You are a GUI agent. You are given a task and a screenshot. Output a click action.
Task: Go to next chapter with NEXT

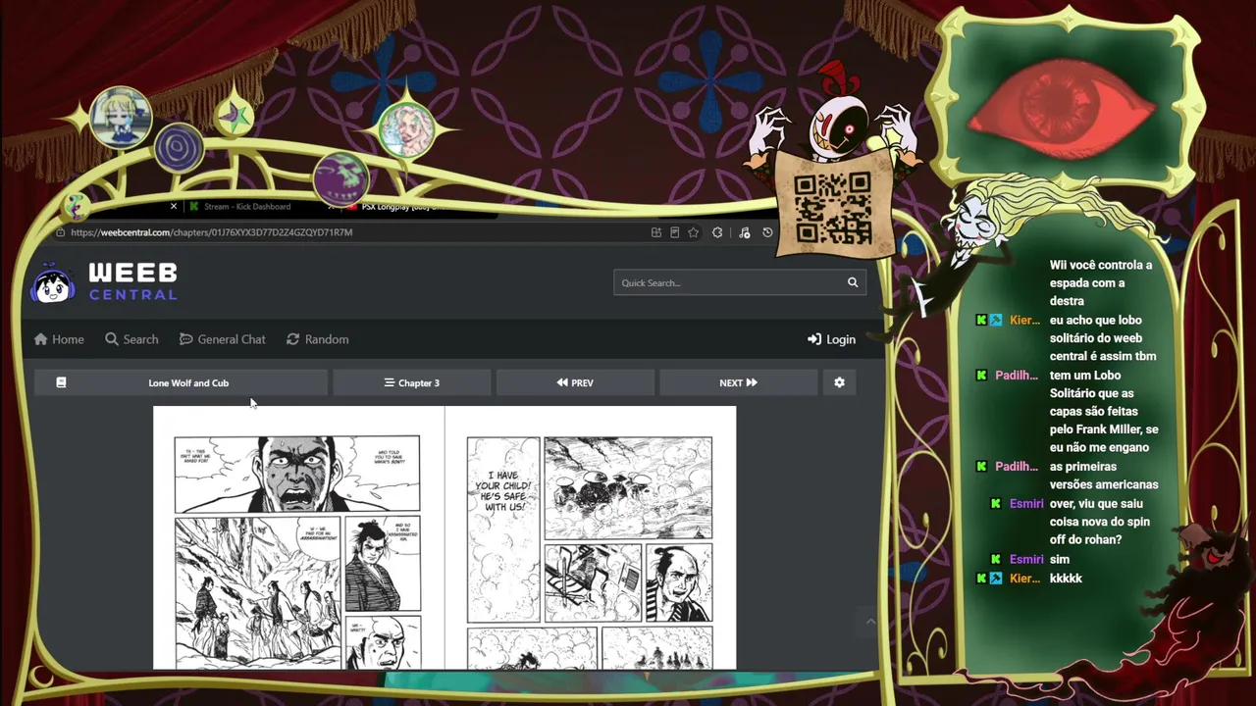738,382
